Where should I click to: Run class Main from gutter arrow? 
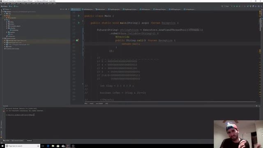pos(78,16)
